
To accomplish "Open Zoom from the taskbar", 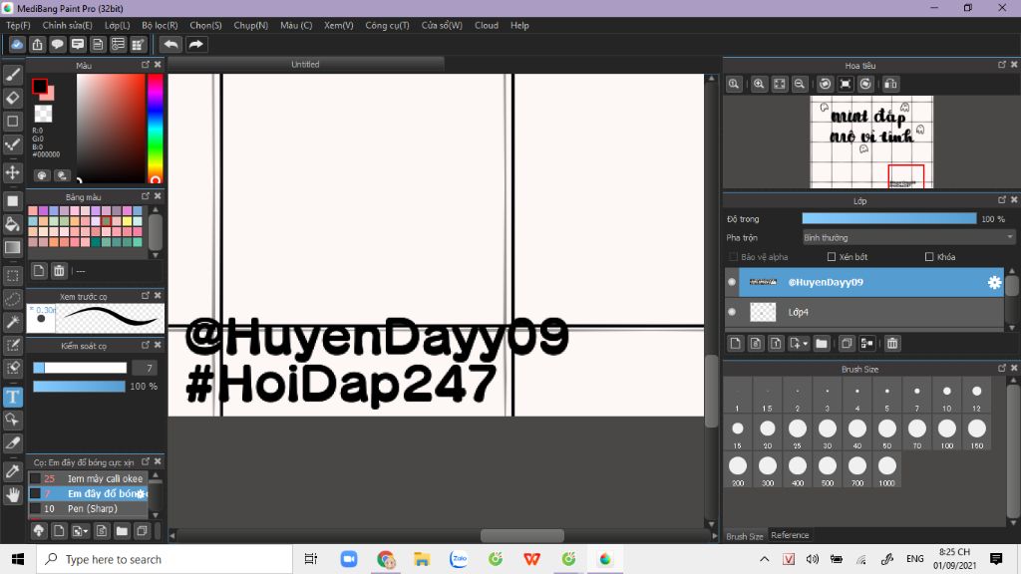I will click(349, 559).
